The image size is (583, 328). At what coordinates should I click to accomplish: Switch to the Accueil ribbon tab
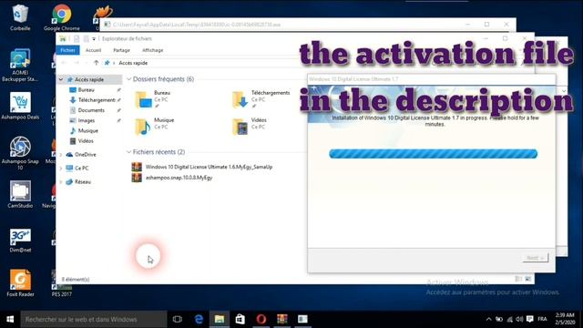(93, 50)
